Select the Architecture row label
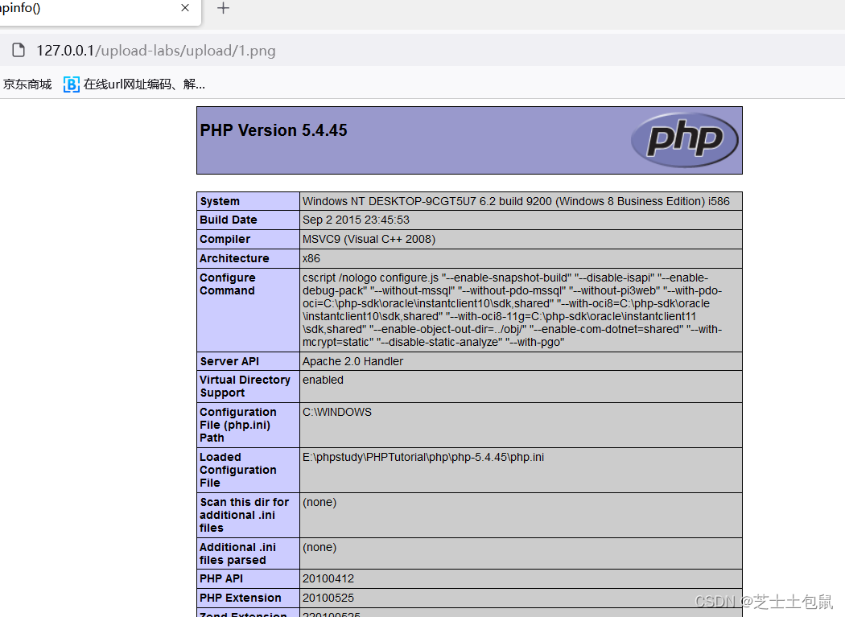This screenshot has width=845, height=617. point(234,259)
